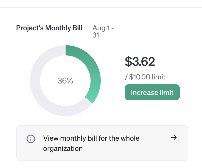Open View monthly bill for whole organization
The width and height of the screenshot is (202, 168).
tap(91, 143)
